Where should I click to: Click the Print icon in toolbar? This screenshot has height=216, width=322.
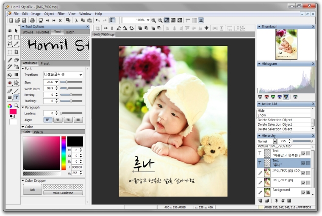(32, 20)
